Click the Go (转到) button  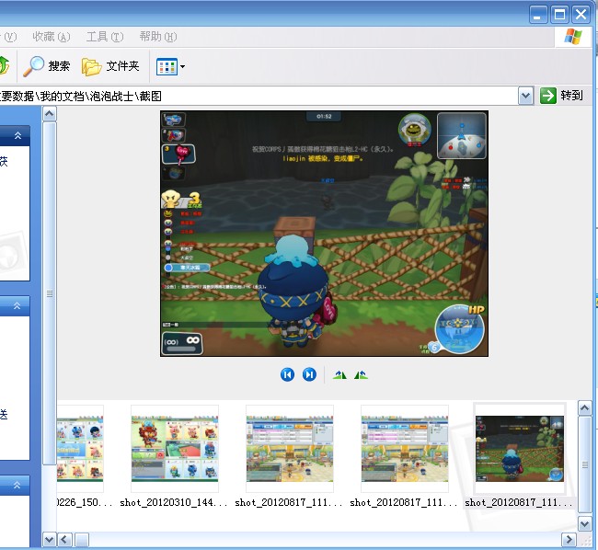pos(561,96)
